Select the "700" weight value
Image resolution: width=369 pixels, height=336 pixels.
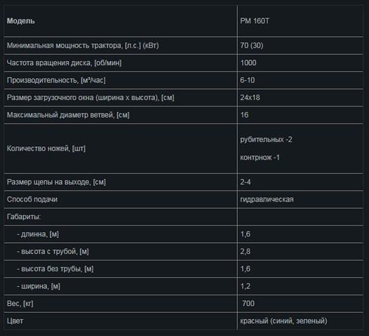tap(248, 303)
